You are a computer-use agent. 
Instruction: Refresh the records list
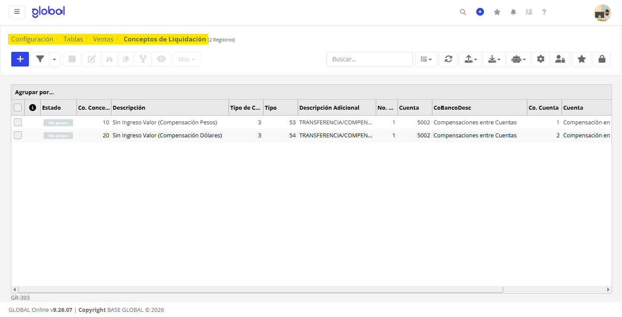(448, 59)
